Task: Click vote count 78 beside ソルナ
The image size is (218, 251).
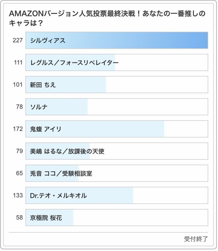Action: (19, 107)
